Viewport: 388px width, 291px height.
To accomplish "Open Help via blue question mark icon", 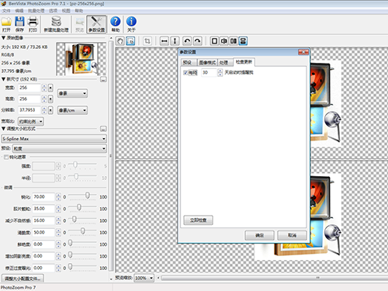I will click(116, 22).
